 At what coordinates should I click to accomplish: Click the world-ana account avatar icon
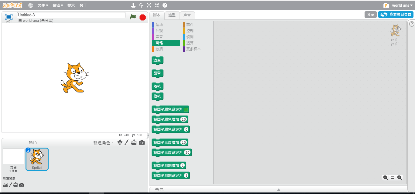click(x=386, y=5)
